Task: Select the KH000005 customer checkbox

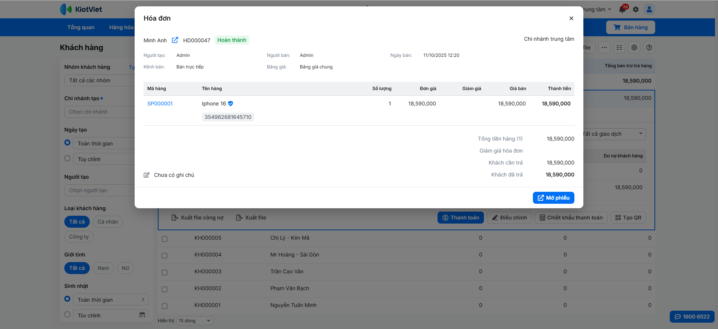Action: pos(165,239)
